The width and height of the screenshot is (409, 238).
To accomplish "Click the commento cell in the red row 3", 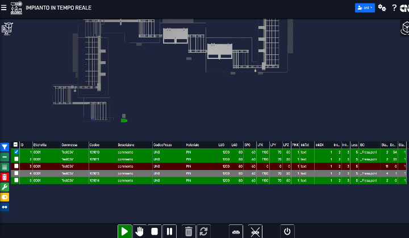I will [135, 166].
